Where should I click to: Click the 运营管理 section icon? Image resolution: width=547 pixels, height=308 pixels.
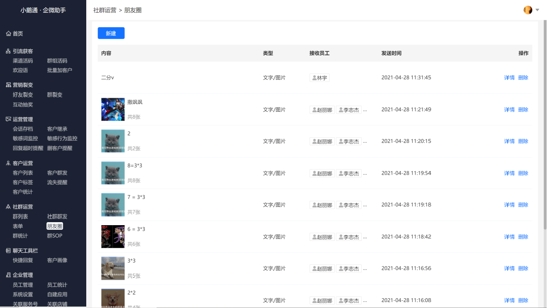(8, 119)
